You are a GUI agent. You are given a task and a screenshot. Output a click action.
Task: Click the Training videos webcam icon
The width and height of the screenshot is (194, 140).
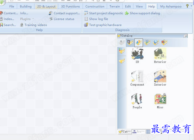point(21,25)
